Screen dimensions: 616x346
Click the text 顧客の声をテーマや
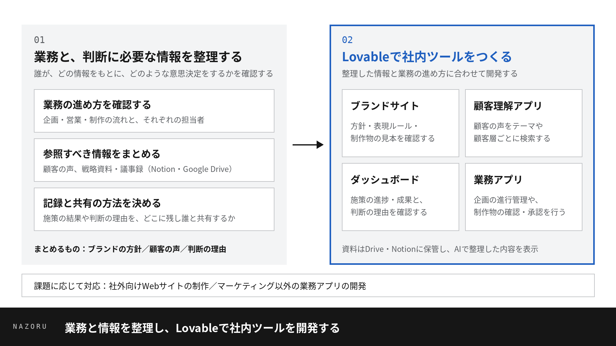(x=508, y=126)
